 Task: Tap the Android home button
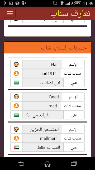pyautogui.click(x=47, y=164)
